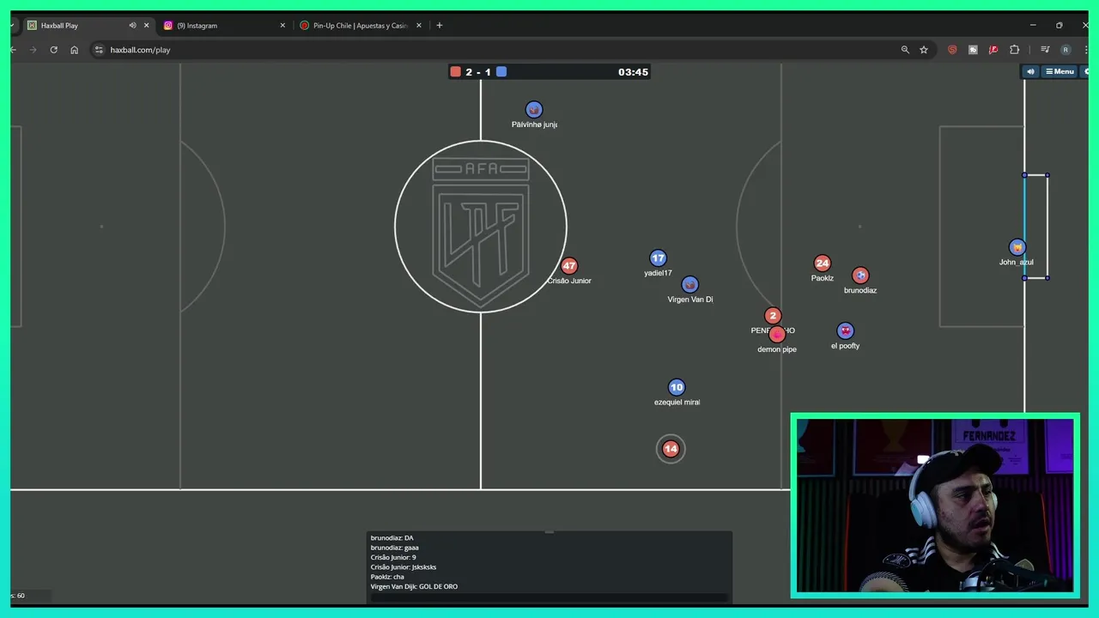This screenshot has width=1099, height=618.
Task: Click the highlighted red player 14
Action: click(671, 449)
